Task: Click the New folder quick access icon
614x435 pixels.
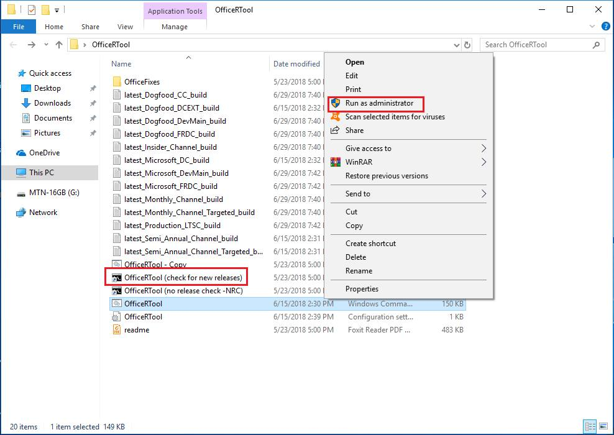Action: 45,10
